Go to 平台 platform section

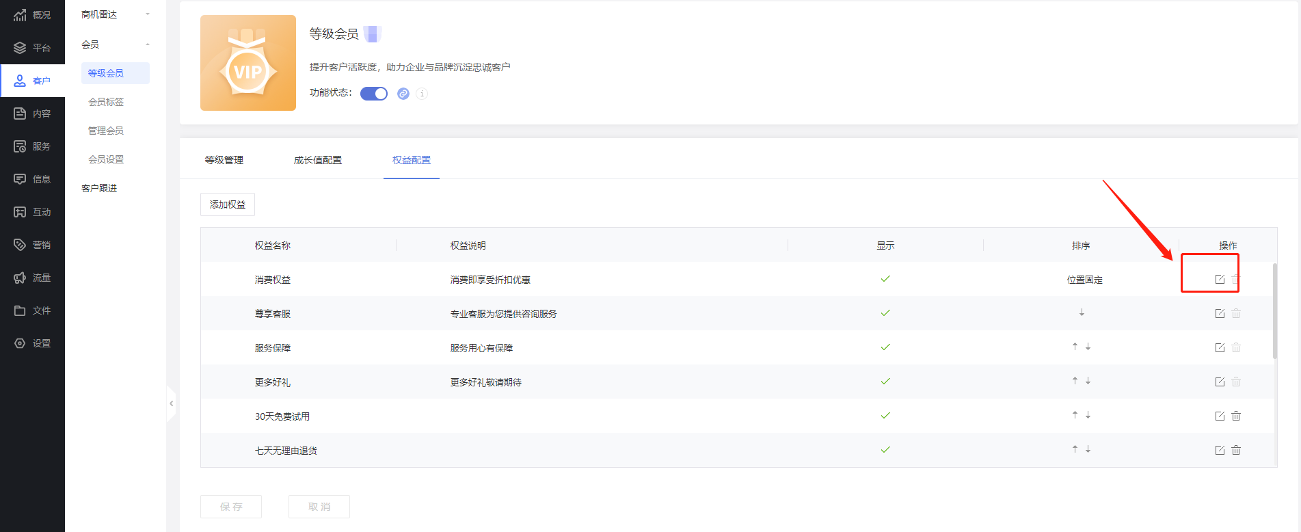[x=32, y=48]
